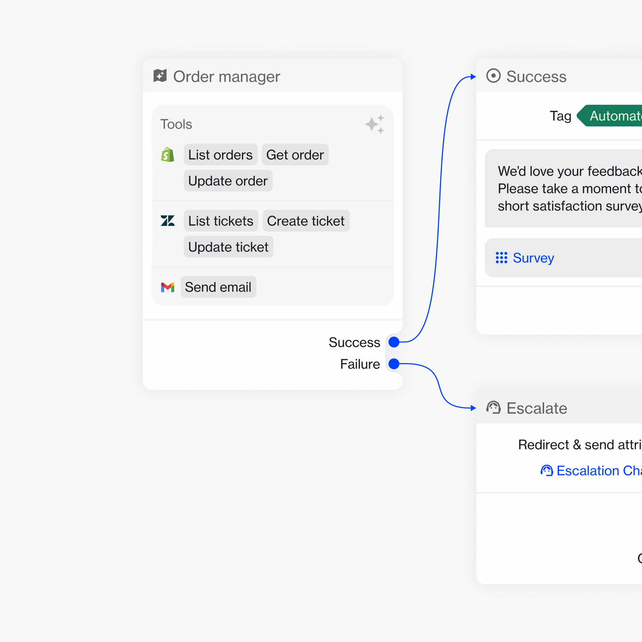The height and width of the screenshot is (642, 642).
Task: Select the List tickets tool chip
Action: (x=221, y=221)
